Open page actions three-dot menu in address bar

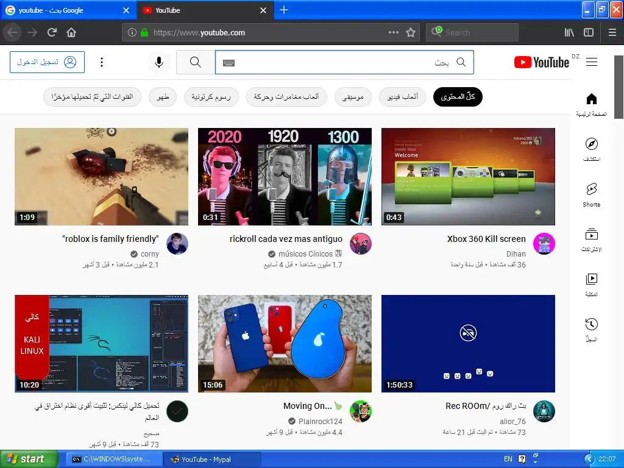[x=393, y=33]
